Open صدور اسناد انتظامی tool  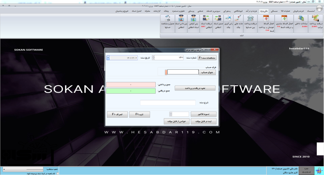point(218,23)
